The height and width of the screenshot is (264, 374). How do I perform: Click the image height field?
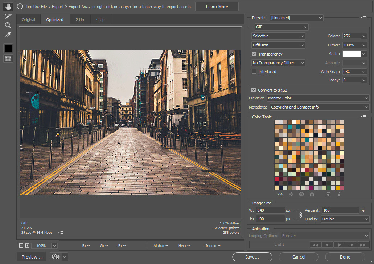271,219
